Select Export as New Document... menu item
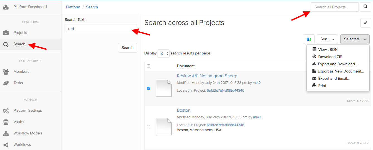This screenshot has height=150, width=373. click(x=338, y=71)
